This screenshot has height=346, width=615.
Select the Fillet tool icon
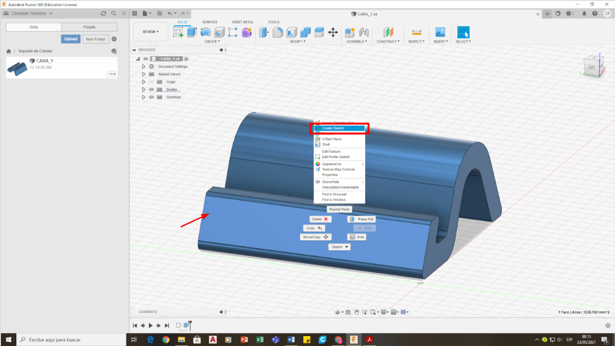pos(278,32)
